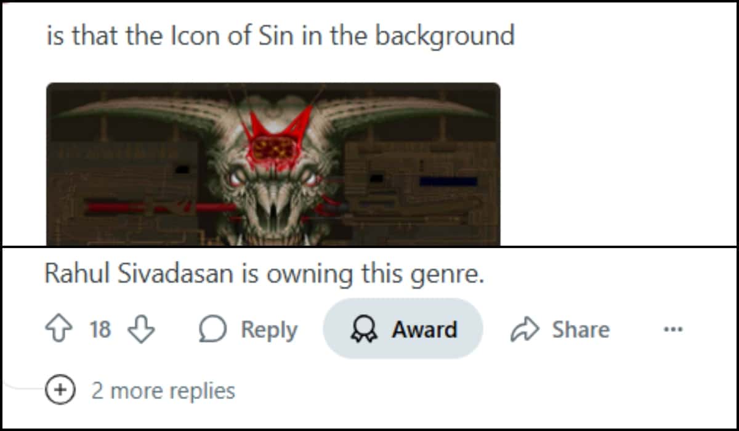The width and height of the screenshot is (739, 431).
Task: Click the "2 more replies" link
Action: pos(163,390)
